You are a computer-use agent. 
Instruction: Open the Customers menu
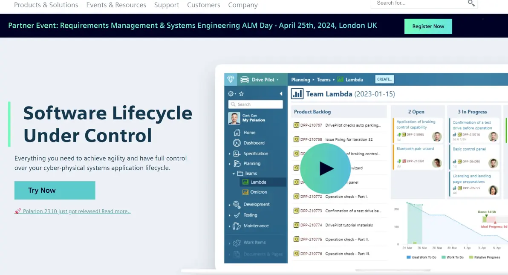tap(203, 5)
